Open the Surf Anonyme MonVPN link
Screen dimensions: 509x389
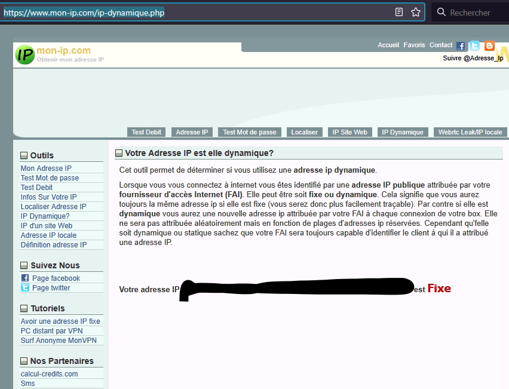coord(58,341)
